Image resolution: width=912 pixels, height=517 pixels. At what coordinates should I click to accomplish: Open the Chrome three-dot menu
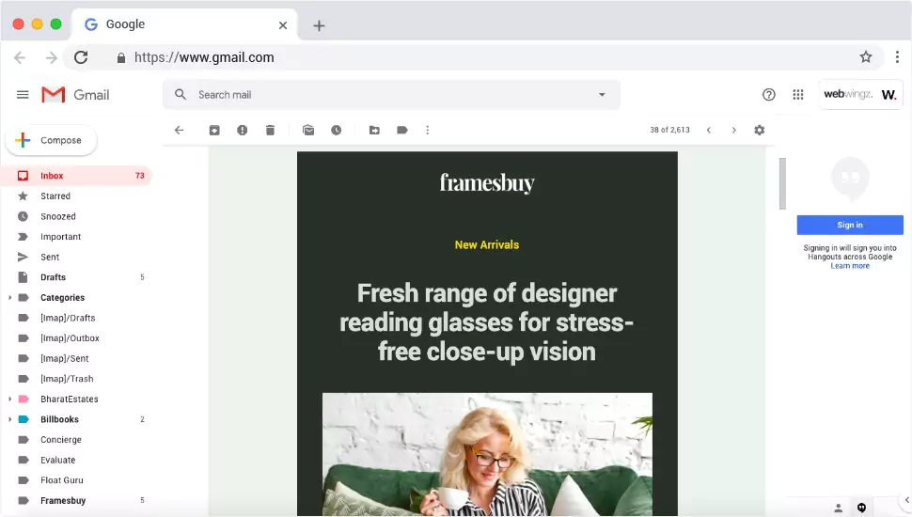898,57
